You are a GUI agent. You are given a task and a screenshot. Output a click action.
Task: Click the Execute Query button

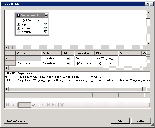click(x=16, y=121)
